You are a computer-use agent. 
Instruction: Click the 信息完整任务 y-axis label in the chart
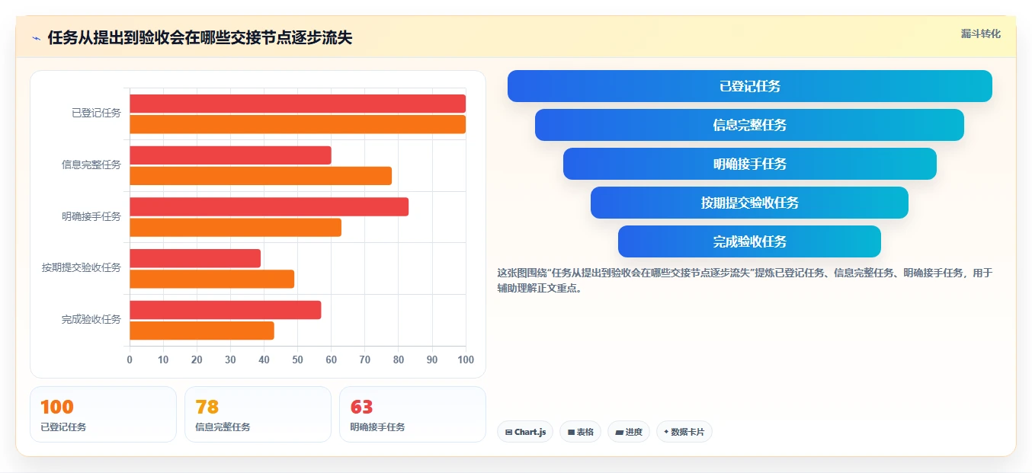coord(91,165)
